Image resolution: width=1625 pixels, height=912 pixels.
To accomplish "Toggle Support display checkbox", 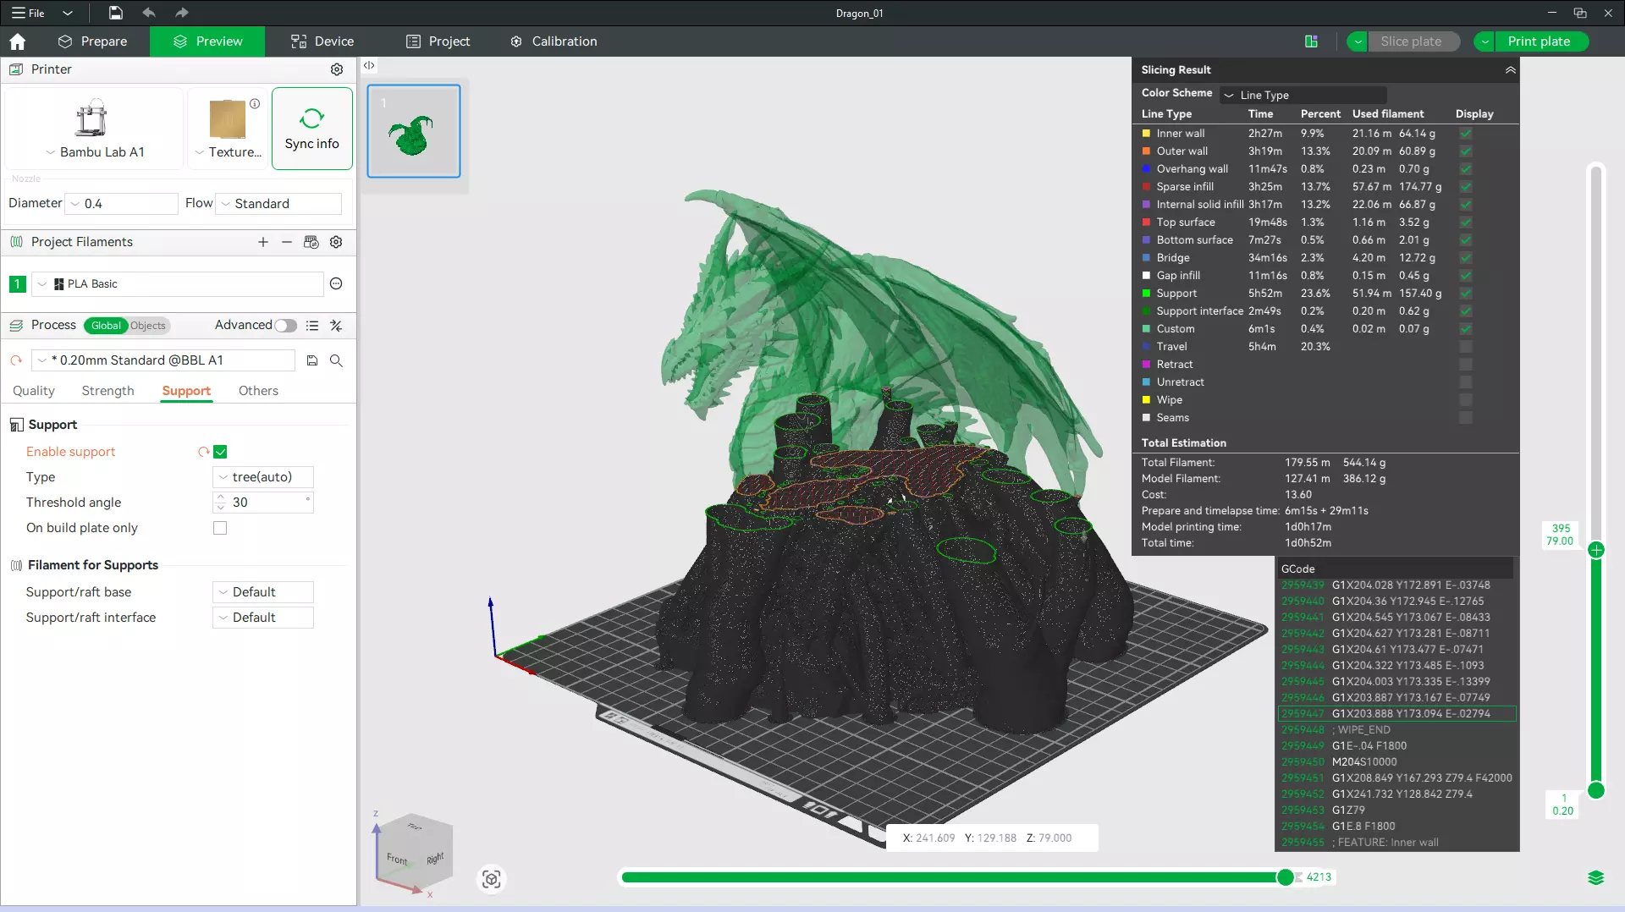I will pos(1466,294).
